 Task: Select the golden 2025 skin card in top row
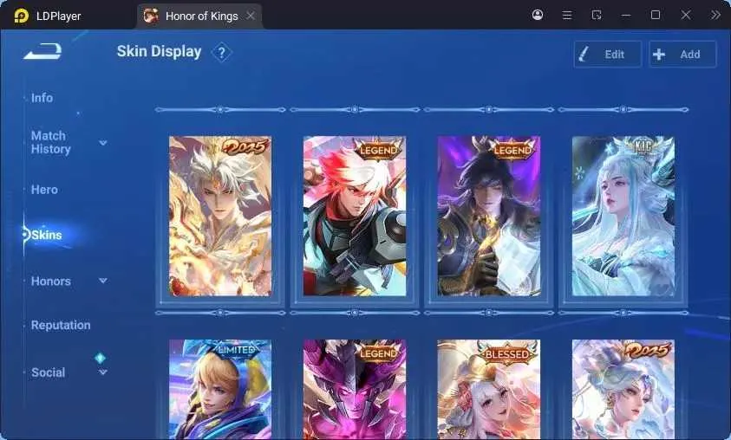220,216
